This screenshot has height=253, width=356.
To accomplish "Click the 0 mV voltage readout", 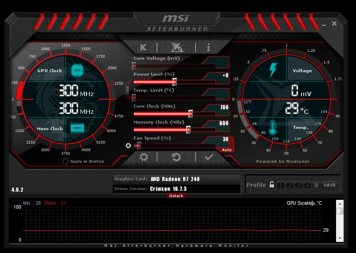I will [301, 90].
